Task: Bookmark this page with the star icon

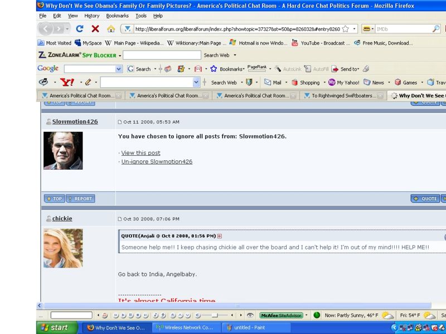Action: (x=346, y=29)
